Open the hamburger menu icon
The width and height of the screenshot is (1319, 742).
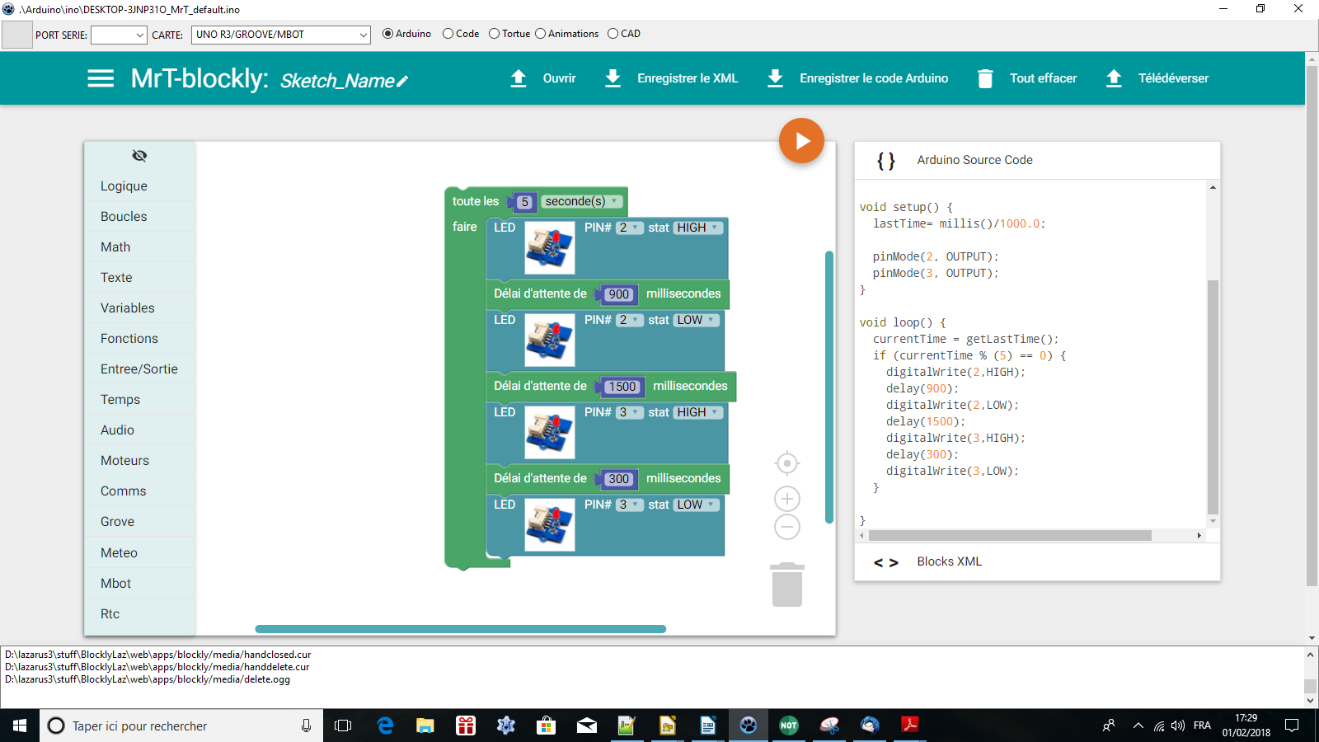[x=101, y=78]
